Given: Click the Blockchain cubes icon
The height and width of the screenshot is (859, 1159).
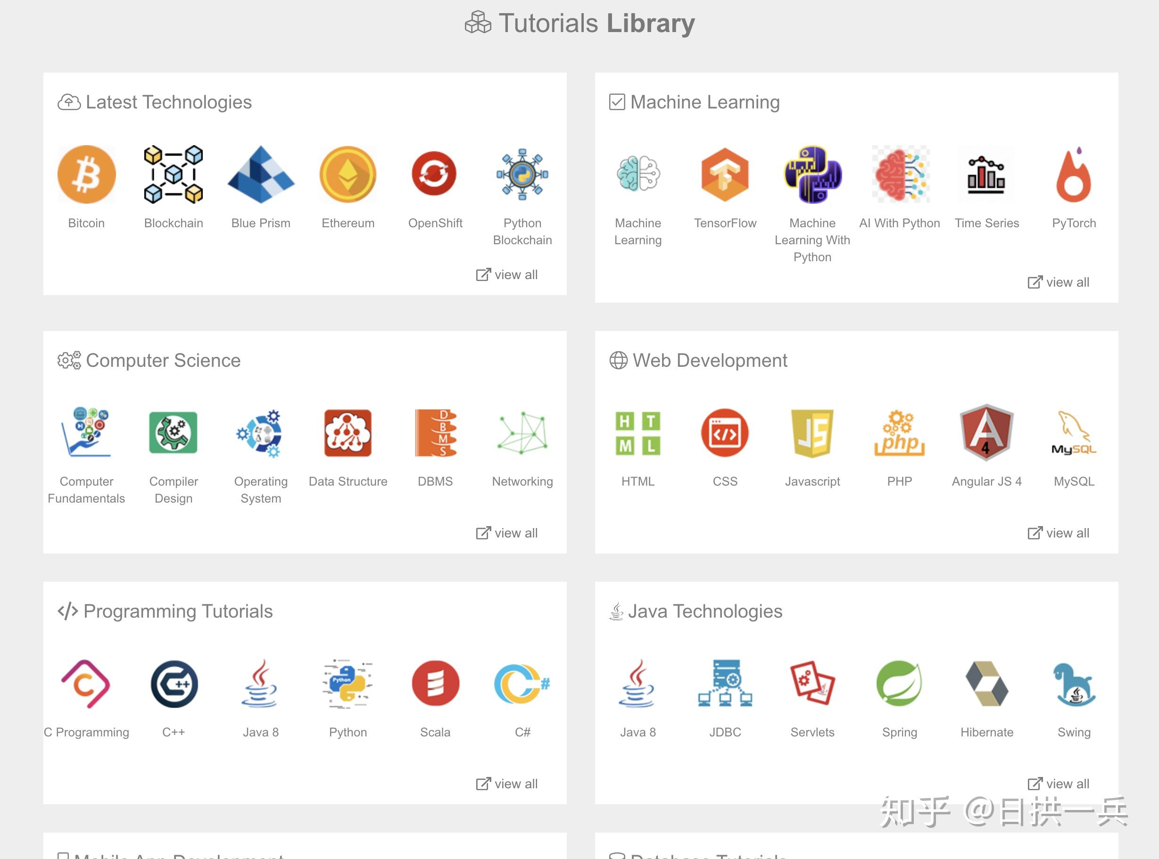Looking at the screenshot, I should [174, 174].
